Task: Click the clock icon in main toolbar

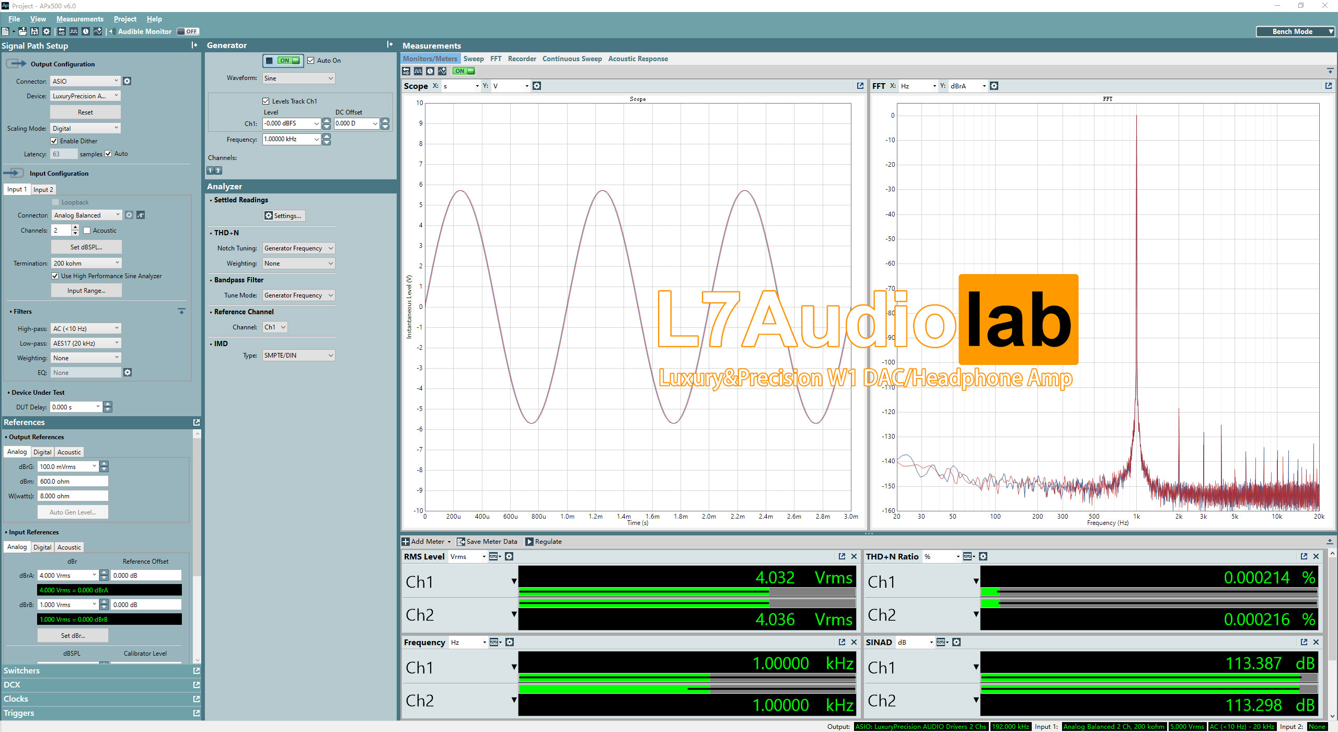Action: [86, 31]
